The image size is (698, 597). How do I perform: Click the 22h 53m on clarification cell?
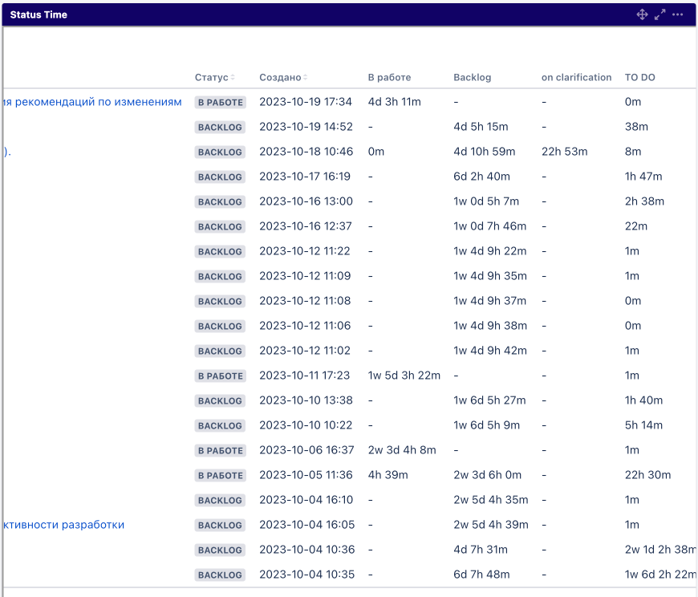pyautogui.click(x=564, y=152)
